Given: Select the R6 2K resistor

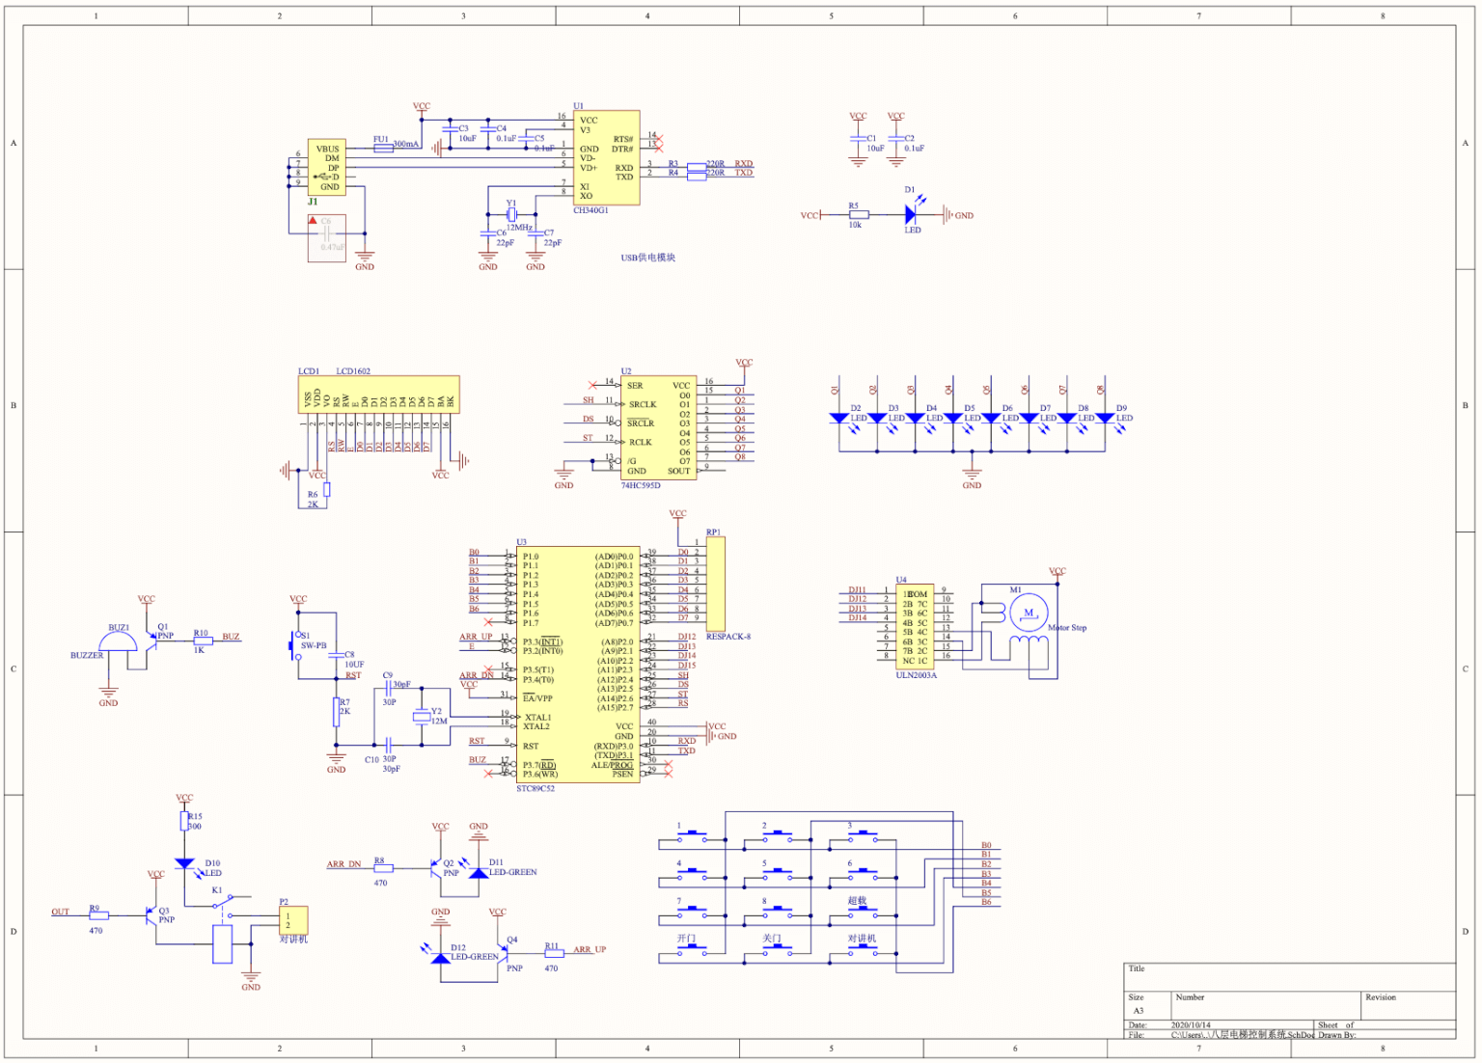Looking at the screenshot, I should (x=327, y=490).
